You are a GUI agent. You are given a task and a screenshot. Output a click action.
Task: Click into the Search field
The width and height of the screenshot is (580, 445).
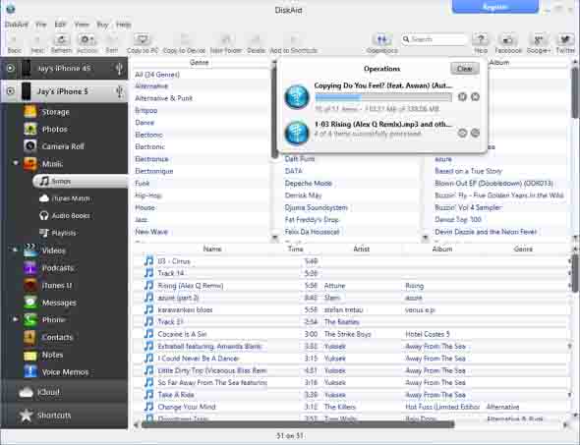[435, 39]
